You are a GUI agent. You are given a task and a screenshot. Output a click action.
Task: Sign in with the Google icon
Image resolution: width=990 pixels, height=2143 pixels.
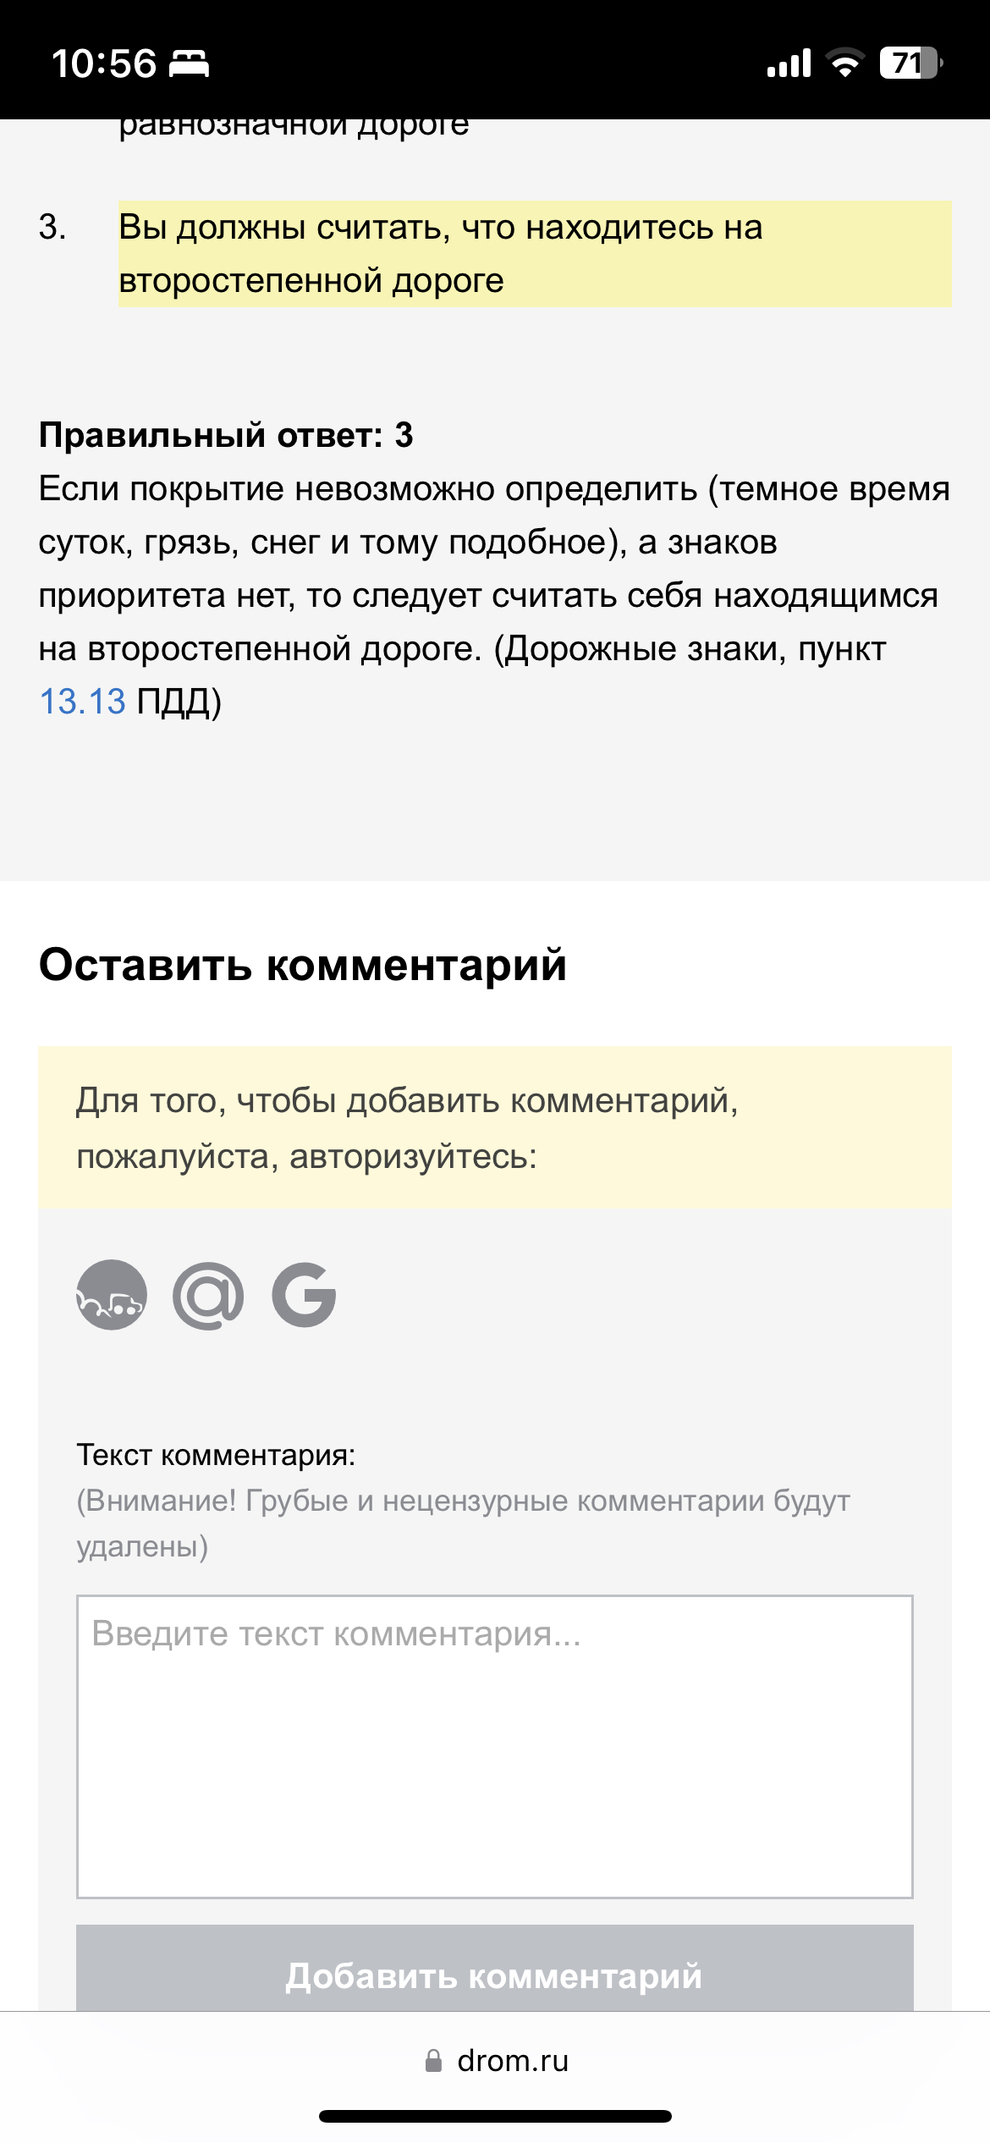click(304, 1295)
